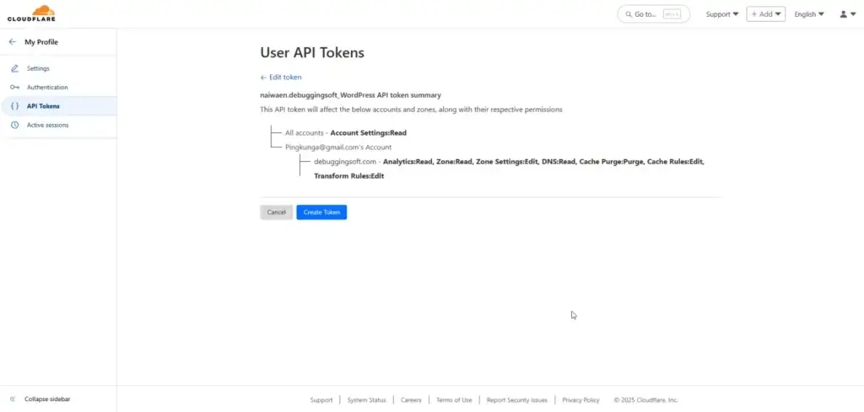Open the Terms of Use footer link
The width and height of the screenshot is (864, 412).
coord(454,400)
